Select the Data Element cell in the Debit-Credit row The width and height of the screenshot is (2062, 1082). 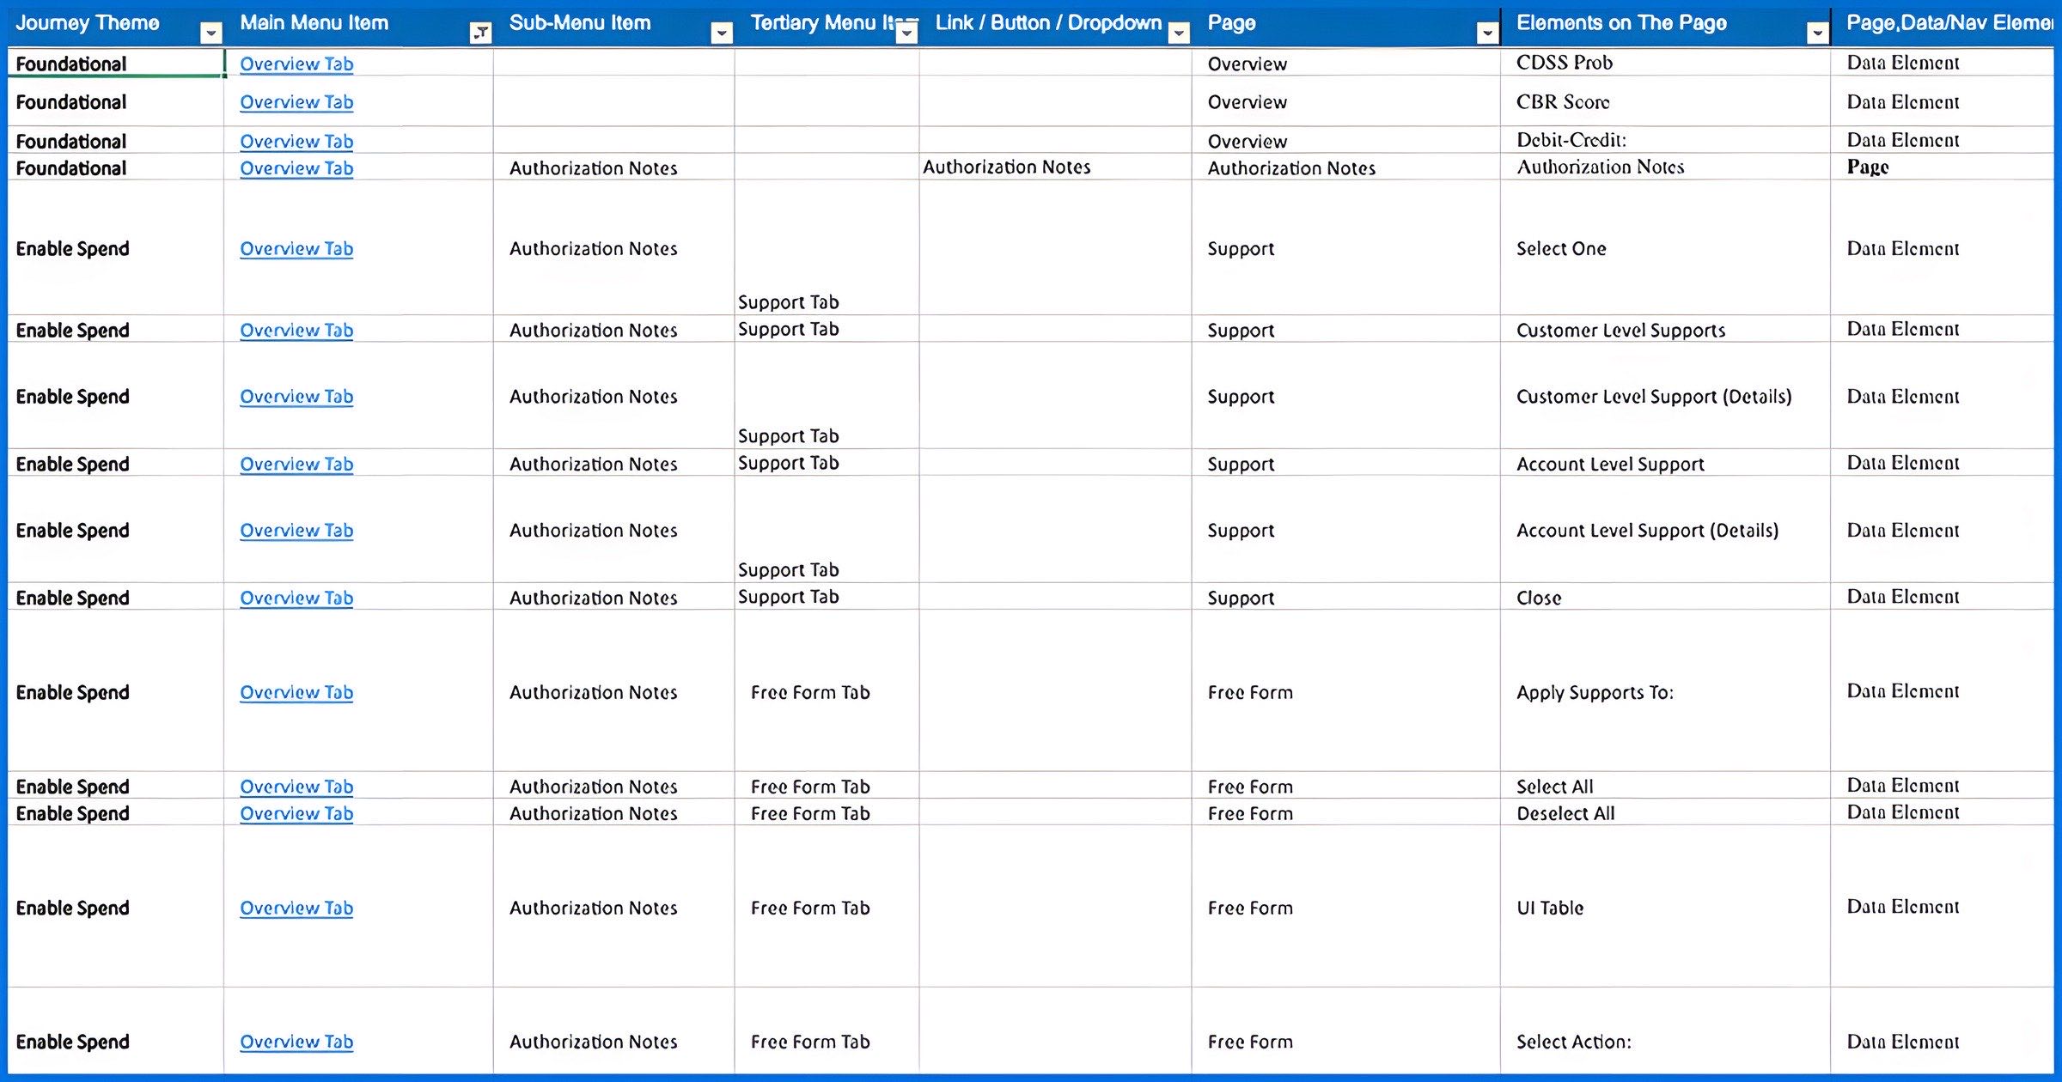click(x=1942, y=140)
